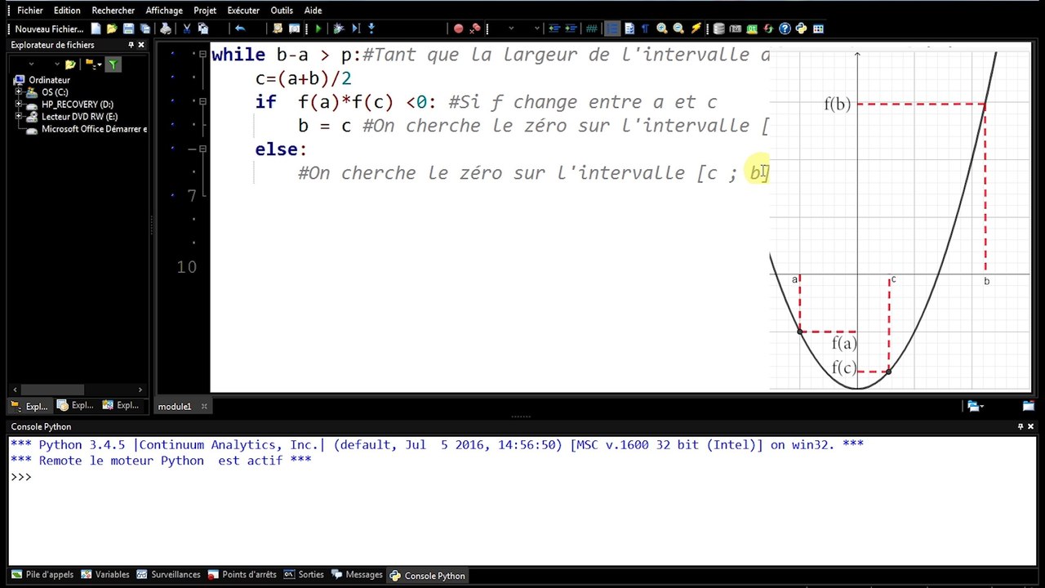Switch to the Surveillances tab
The height and width of the screenshot is (588, 1045).
click(168, 575)
